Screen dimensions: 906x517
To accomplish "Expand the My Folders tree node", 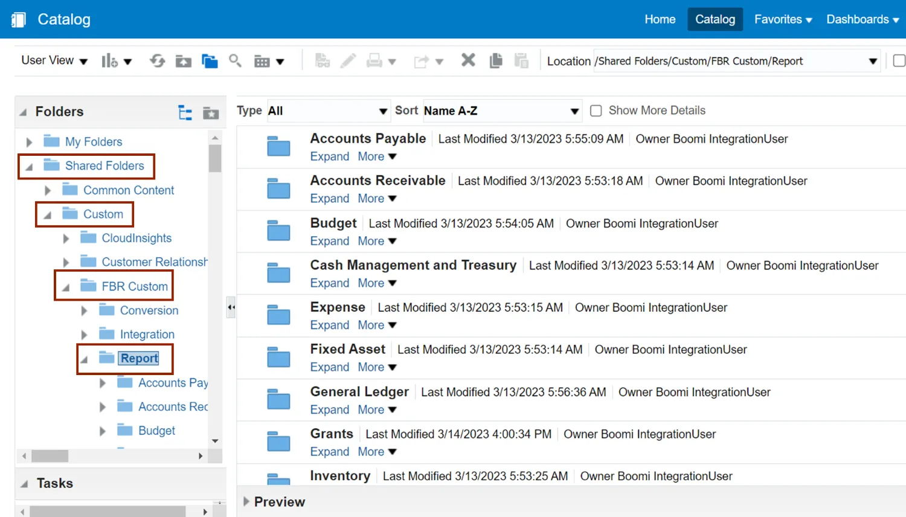I will point(29,142).
